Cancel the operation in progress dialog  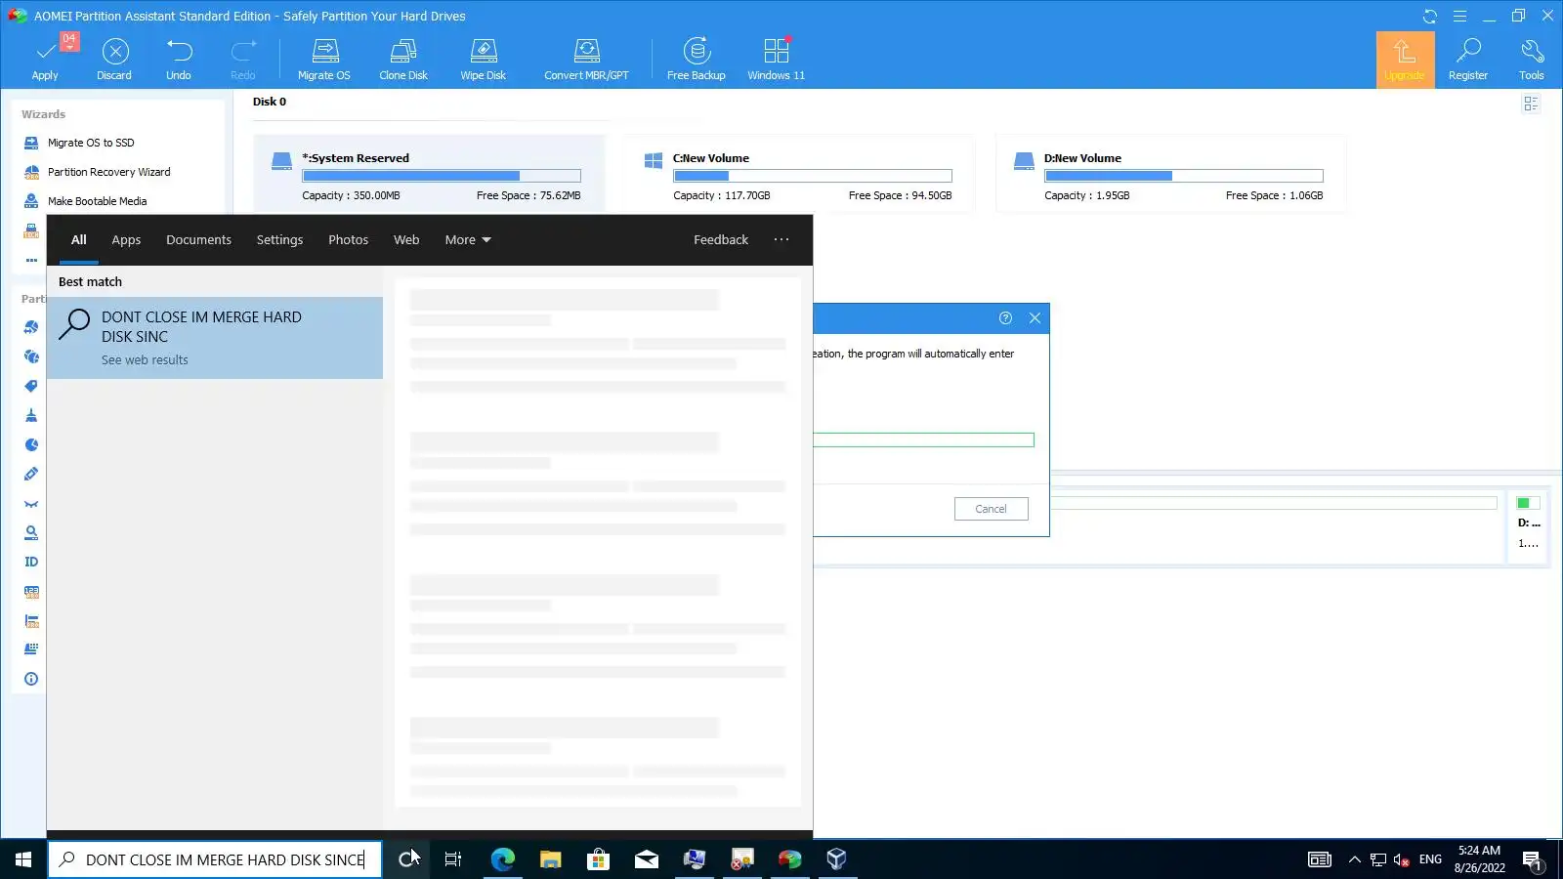click(x=991, y=509)
